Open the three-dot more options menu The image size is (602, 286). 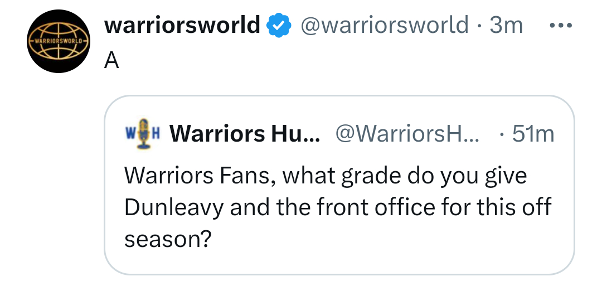point(561,26)
